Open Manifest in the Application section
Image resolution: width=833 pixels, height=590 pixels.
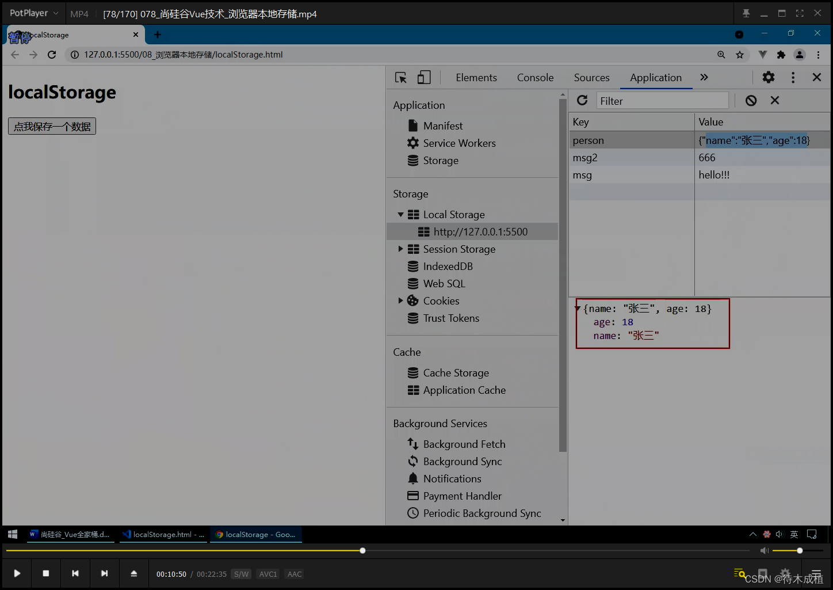[x=443, y=125]
